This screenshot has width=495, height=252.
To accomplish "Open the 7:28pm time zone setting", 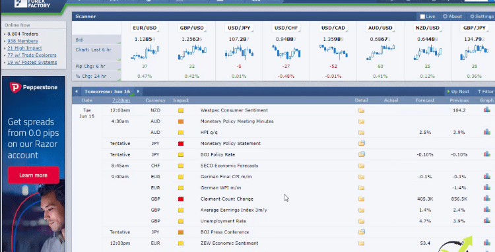I will (x=121, y=100).
